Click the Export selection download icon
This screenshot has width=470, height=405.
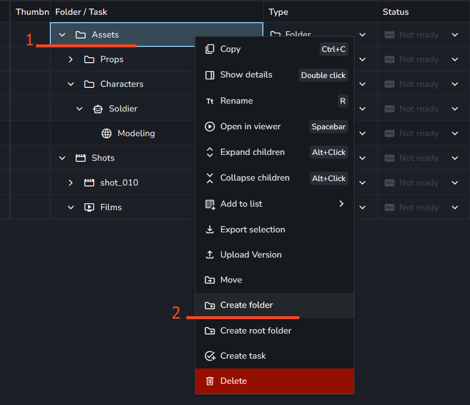pos(210,230)
